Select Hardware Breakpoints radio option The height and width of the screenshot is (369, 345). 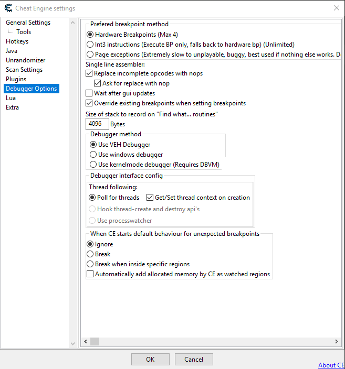click(90, 35)
